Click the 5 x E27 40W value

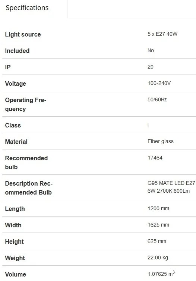click(x=162, y=34)
